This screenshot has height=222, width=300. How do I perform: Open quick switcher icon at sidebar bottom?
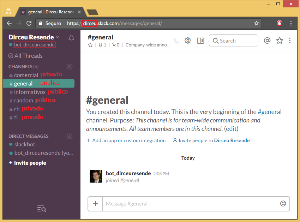42,209
